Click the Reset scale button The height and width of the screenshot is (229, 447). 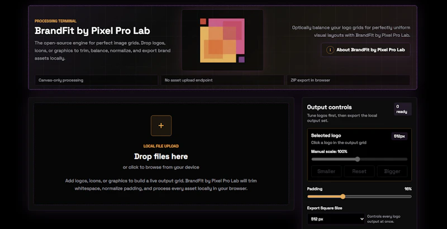359,171
